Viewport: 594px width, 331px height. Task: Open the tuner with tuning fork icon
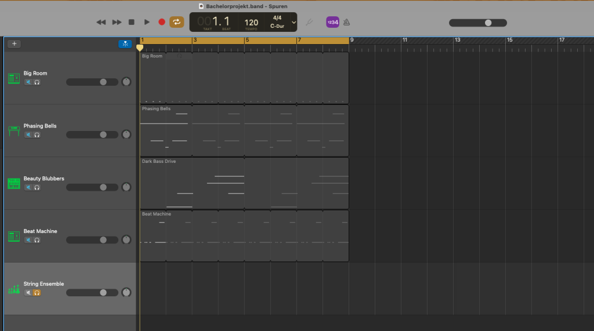click(x=310, y=22)
